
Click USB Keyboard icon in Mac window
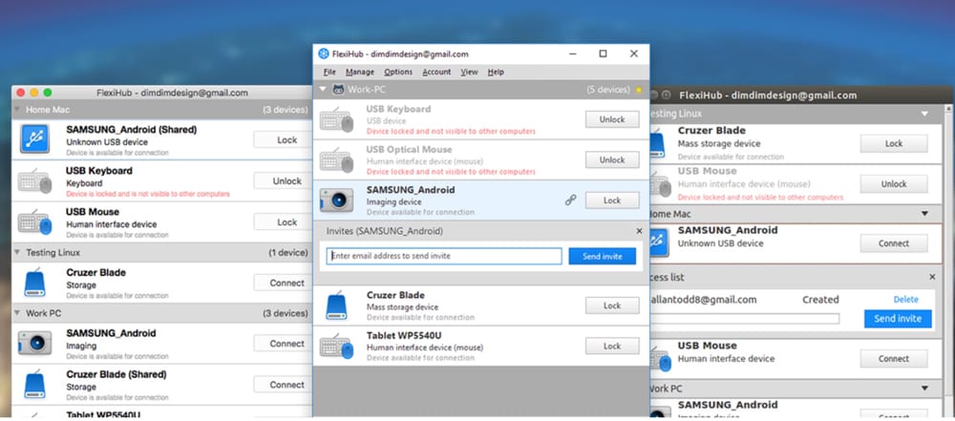[34, 181]
